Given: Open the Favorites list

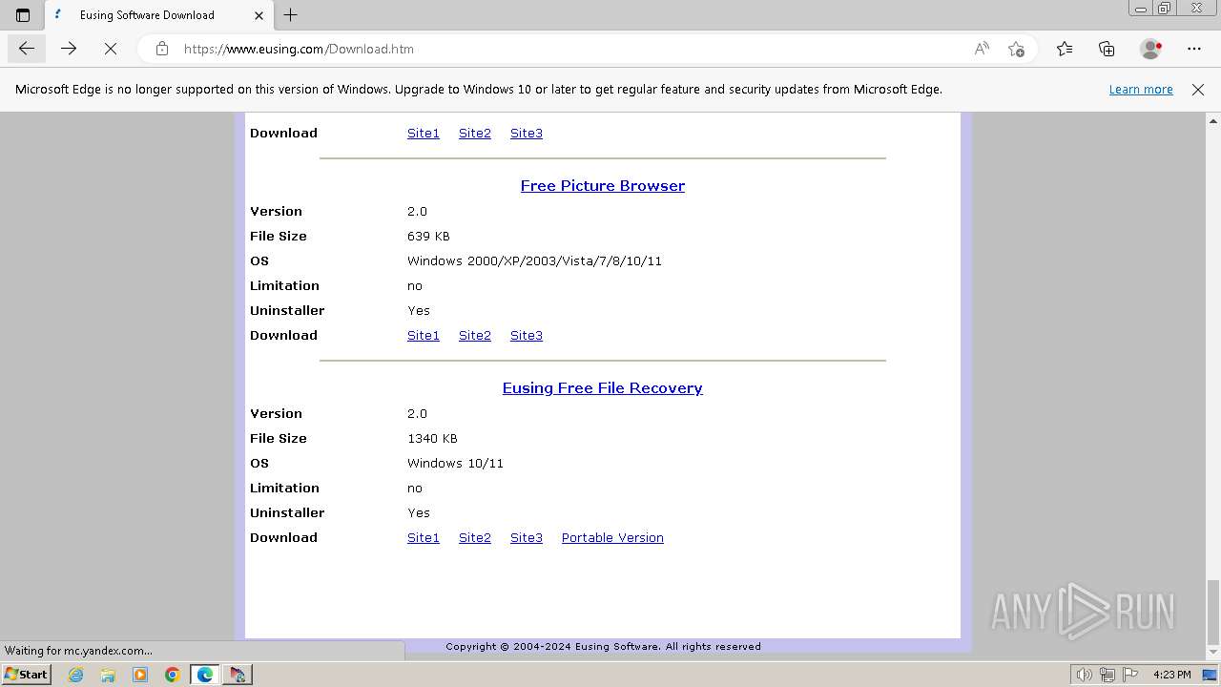Looking at the screenshot, I should 1065,49.
